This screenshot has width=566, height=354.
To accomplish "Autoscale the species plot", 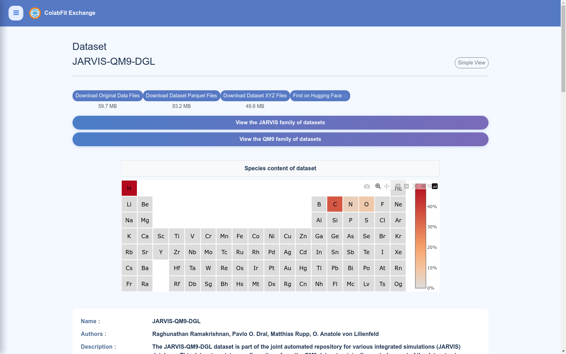I will 415,186.
